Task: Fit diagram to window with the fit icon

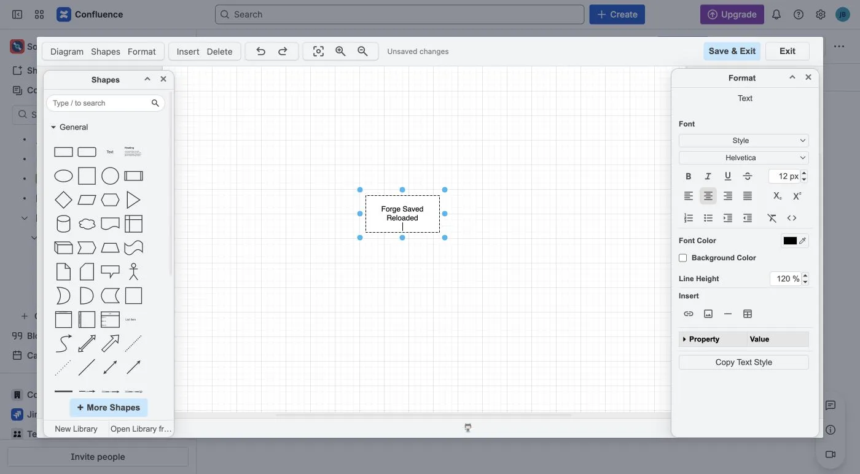Action: click(x=318, y=52)
